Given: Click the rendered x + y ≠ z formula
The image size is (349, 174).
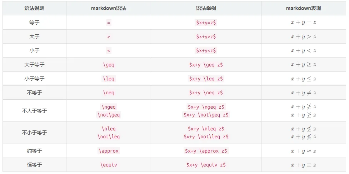Looking at the screenshot, I should (304, 93).
